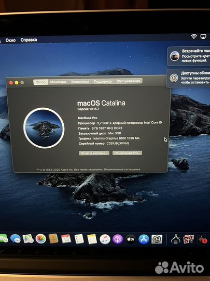The height and width of the screenshot is (281, 210).
Task: Open the purple Podcasts app
Action: pos(118,239)
